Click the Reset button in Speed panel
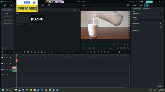 (160, 86)
